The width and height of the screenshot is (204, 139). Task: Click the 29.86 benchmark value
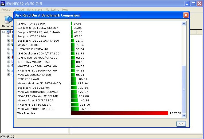coord(77,23)
